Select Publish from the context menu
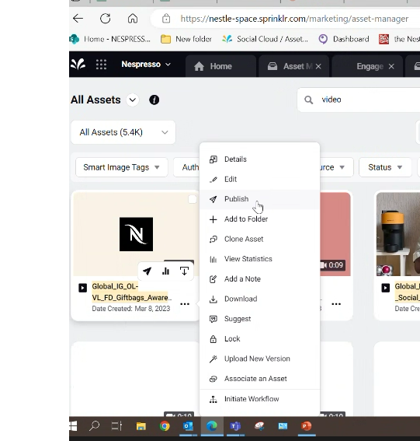420x441 pixels. point(260,199)
